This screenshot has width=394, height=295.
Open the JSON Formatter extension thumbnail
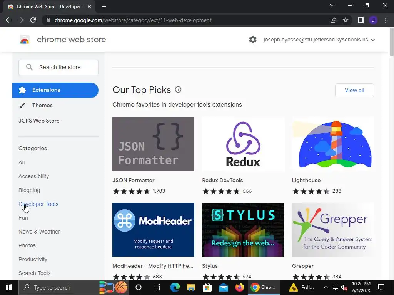tap(153, 144)
